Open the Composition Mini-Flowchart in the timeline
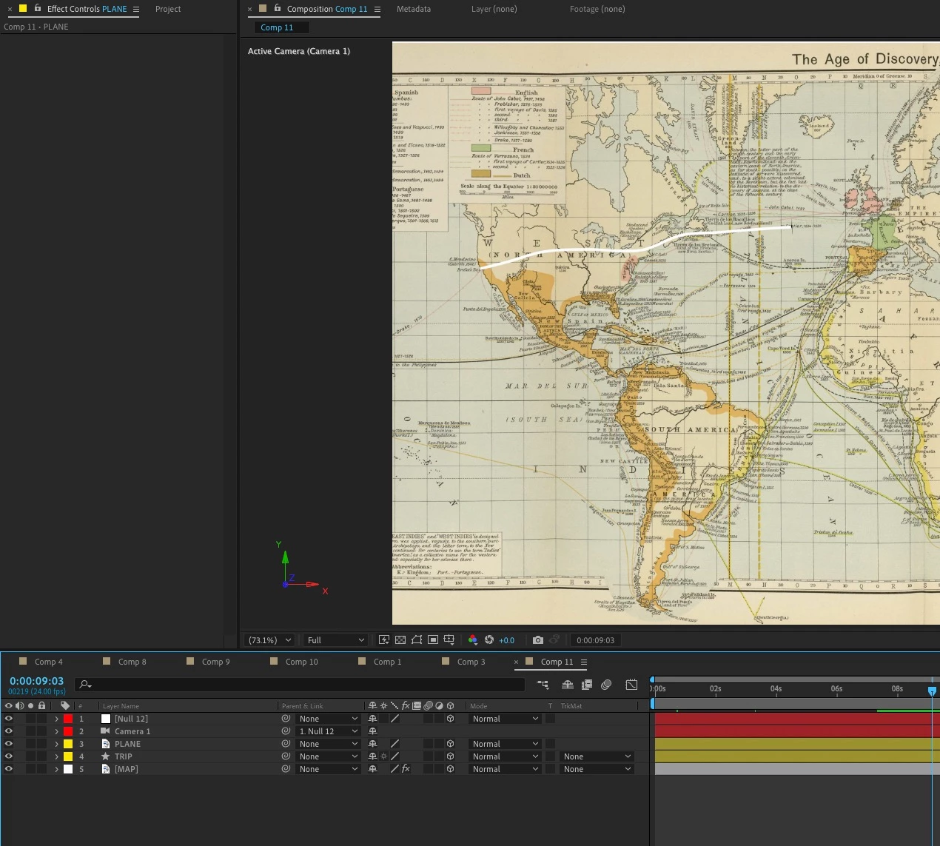The height and width of the screenshot is (846, 940). click(x=543, y=685)
